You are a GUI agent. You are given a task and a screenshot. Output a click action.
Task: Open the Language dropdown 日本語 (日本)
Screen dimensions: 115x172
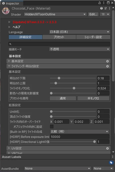click(x=80, y=32)
